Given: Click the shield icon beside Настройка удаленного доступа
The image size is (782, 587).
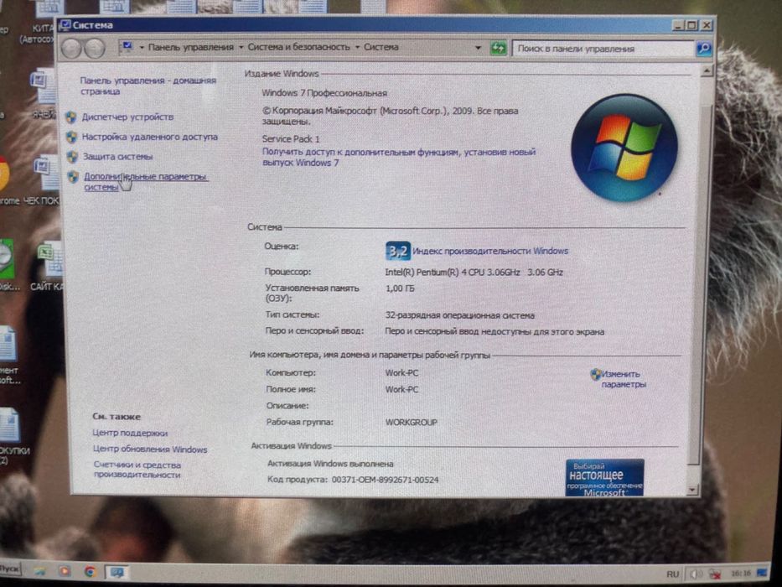Looking at the screenshot, I should coord(71,137).
